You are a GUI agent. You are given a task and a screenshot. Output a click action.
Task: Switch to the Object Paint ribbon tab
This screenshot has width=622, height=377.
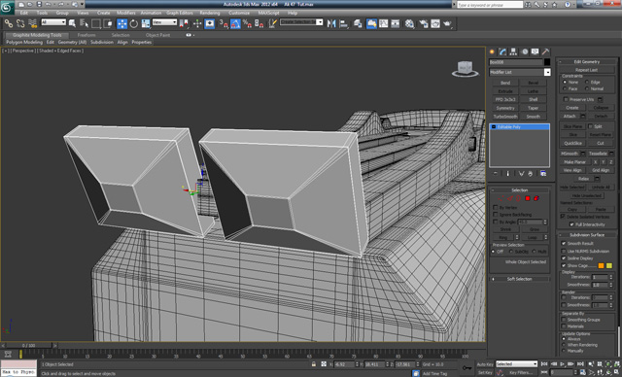coord(157,35)
